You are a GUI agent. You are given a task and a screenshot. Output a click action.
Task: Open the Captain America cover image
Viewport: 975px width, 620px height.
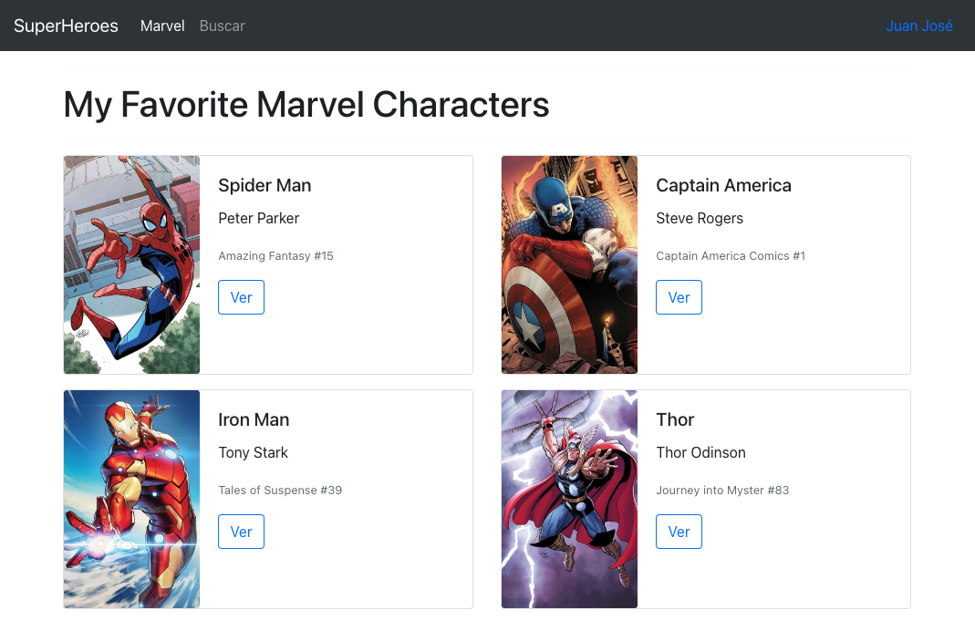tap(568, 264)
